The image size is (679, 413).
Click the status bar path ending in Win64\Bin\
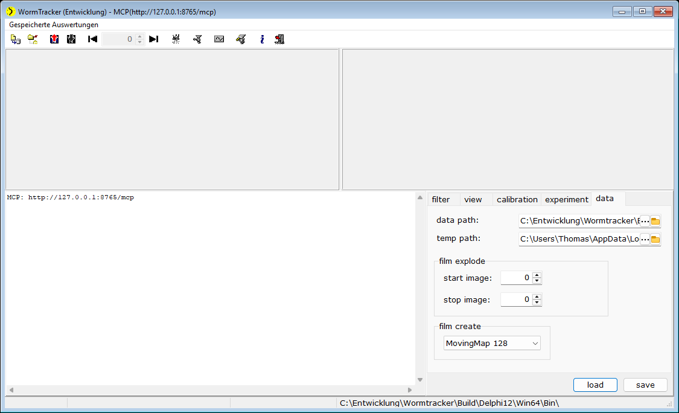click(449, 403)
